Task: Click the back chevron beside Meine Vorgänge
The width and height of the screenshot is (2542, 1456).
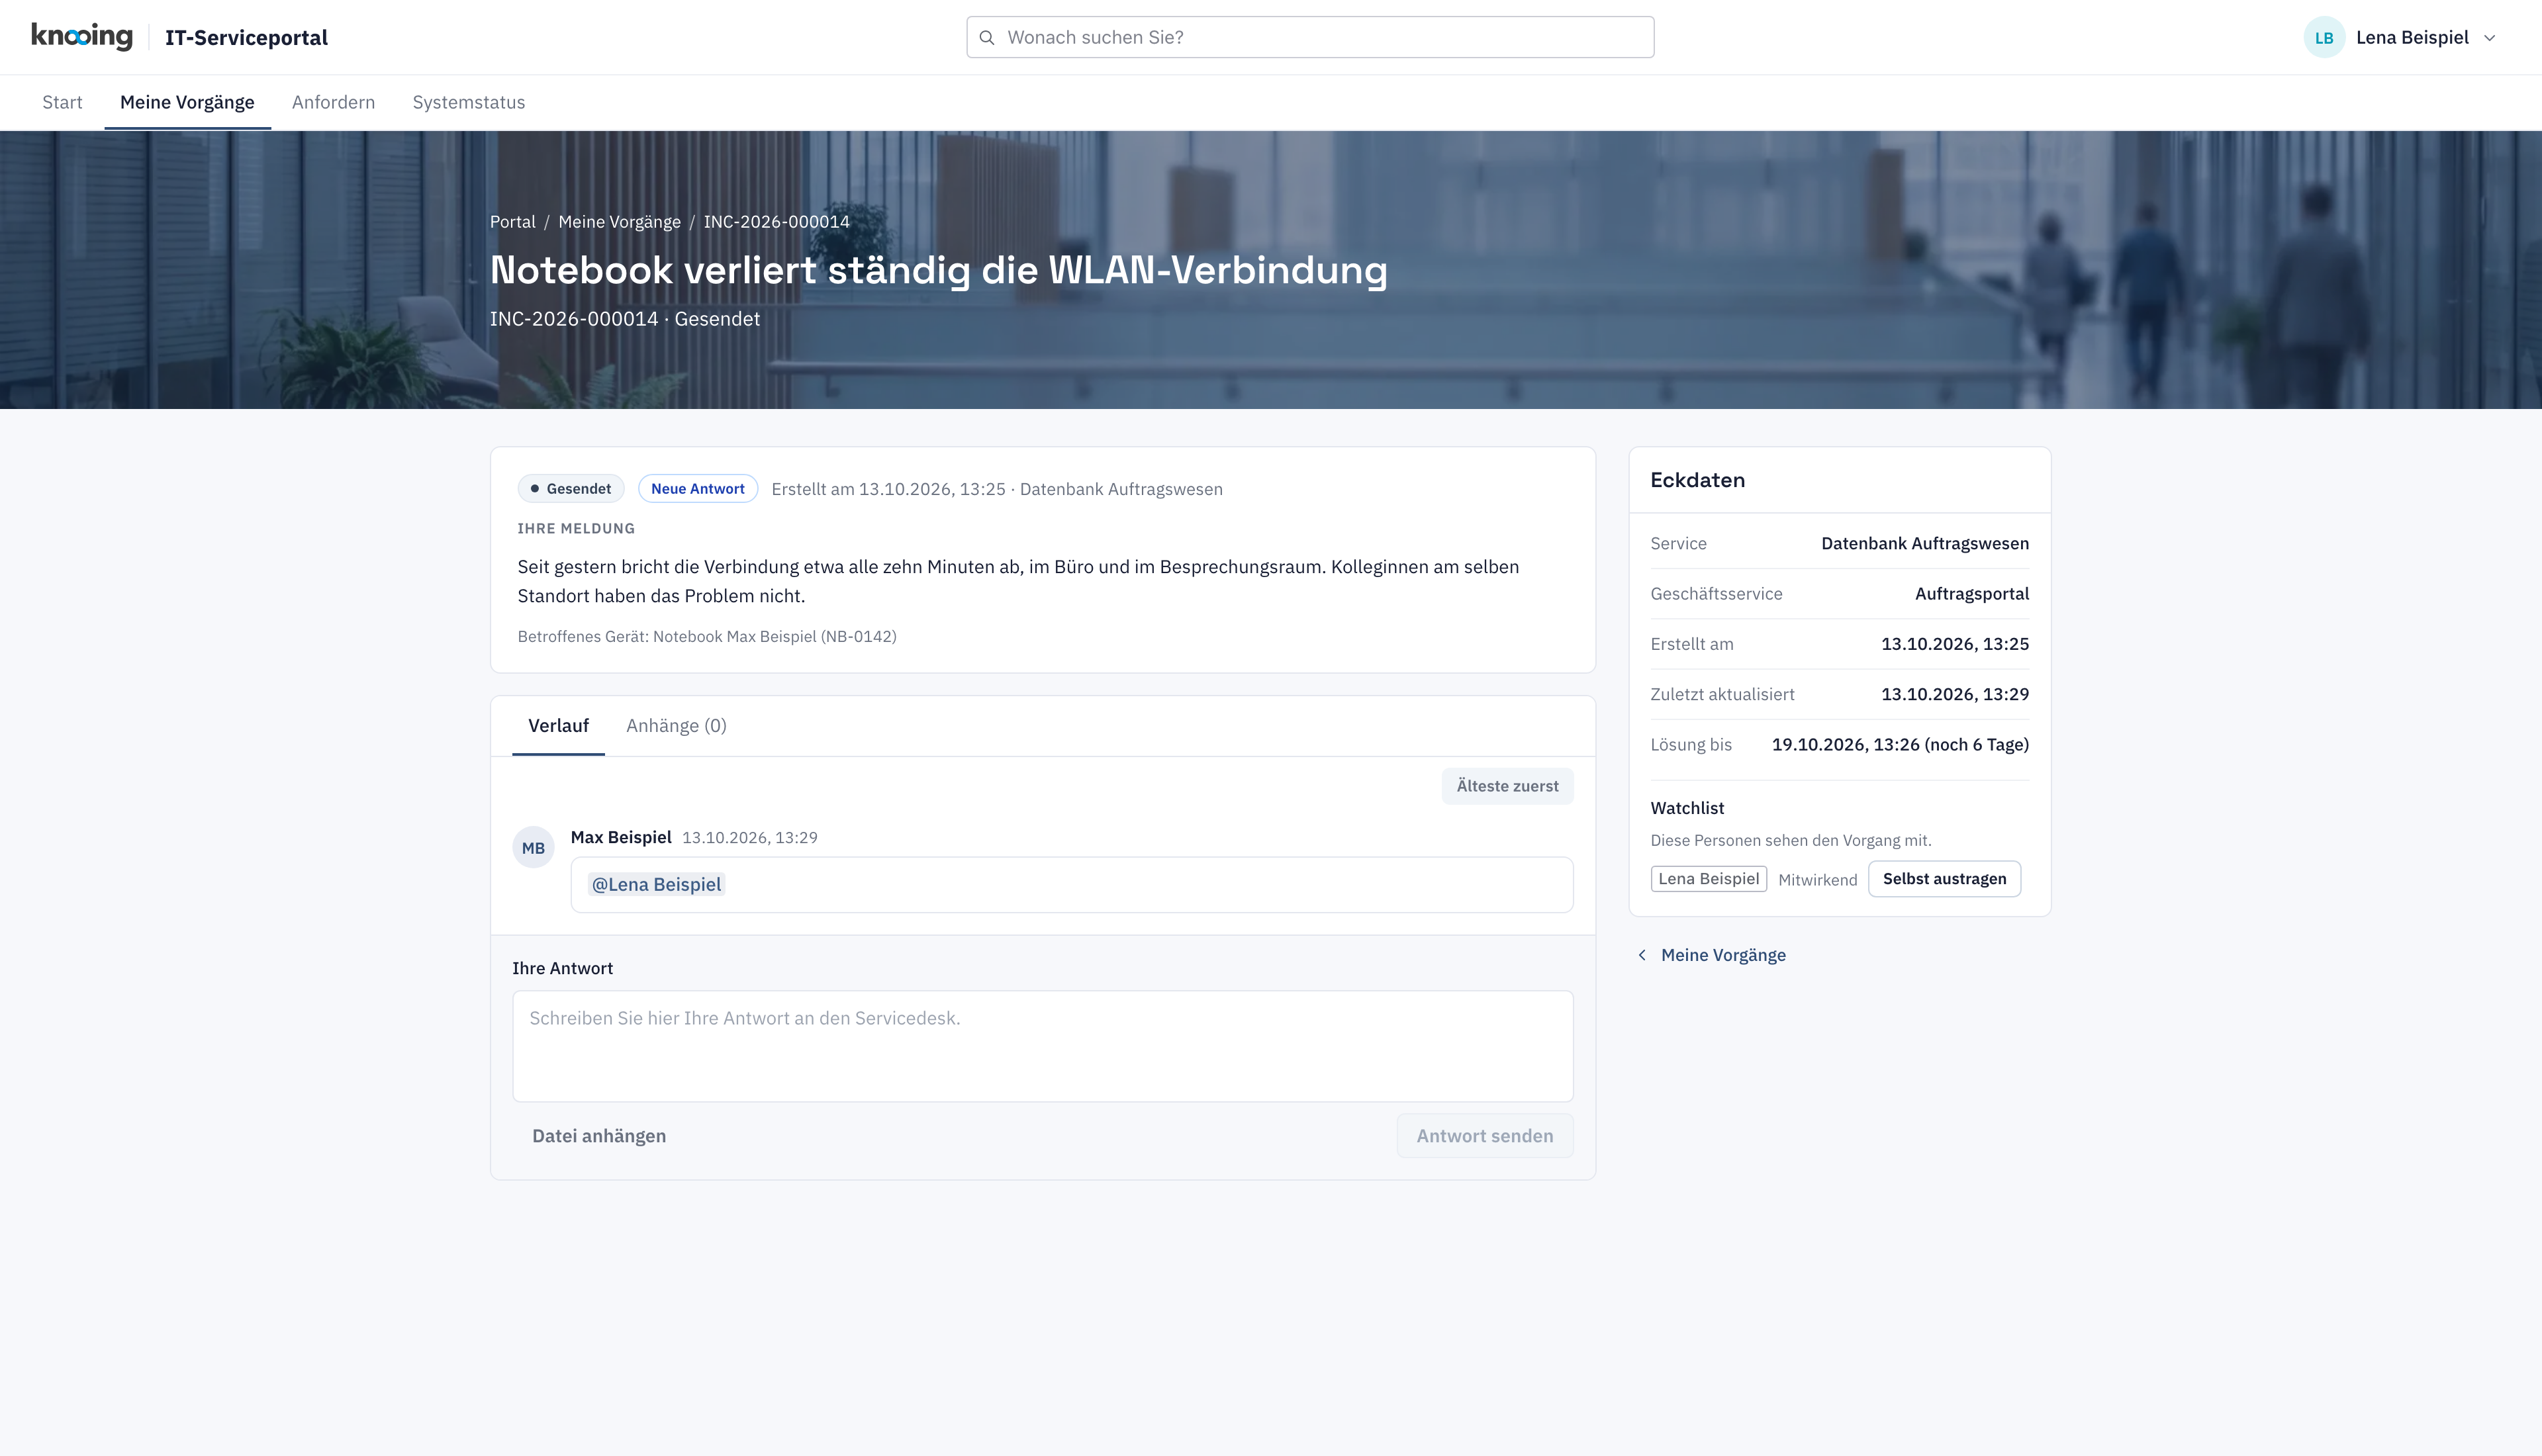Action: point(1642,955)
